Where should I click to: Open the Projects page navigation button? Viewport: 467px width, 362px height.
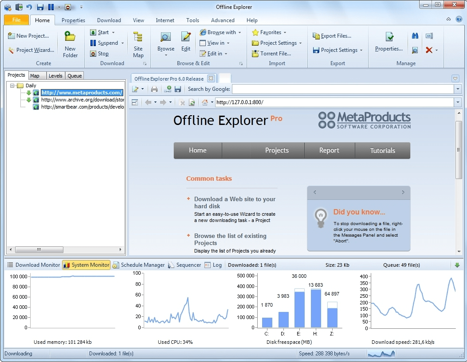point(277,150)
